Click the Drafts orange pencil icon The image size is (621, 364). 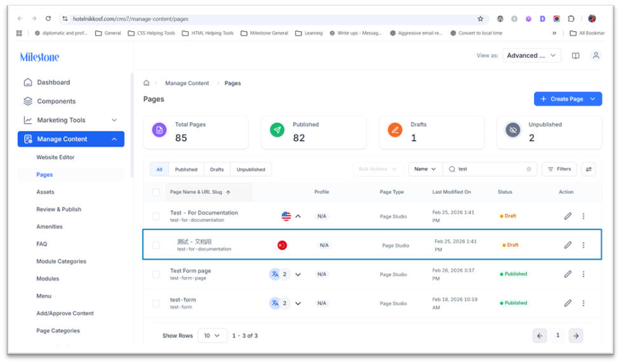tap(395, 130)
